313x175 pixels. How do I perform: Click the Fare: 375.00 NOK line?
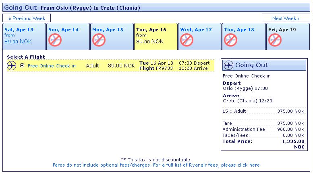coord(263,123)
